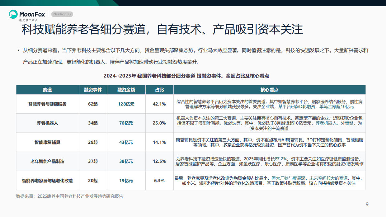The height and width of the screenshot is (217, 386).
Task: Click the 34起 cell
Action: (x=93, y=123)
